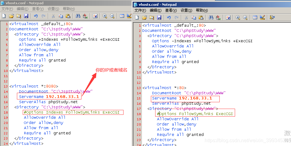The image size is (291, 146).
Task: Click ServerName 192.168.33.1 line in right window
Action: tap(182, 98)
